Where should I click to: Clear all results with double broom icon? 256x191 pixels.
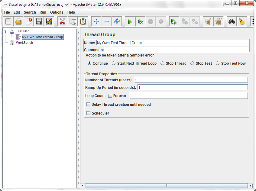coord(218,21)
